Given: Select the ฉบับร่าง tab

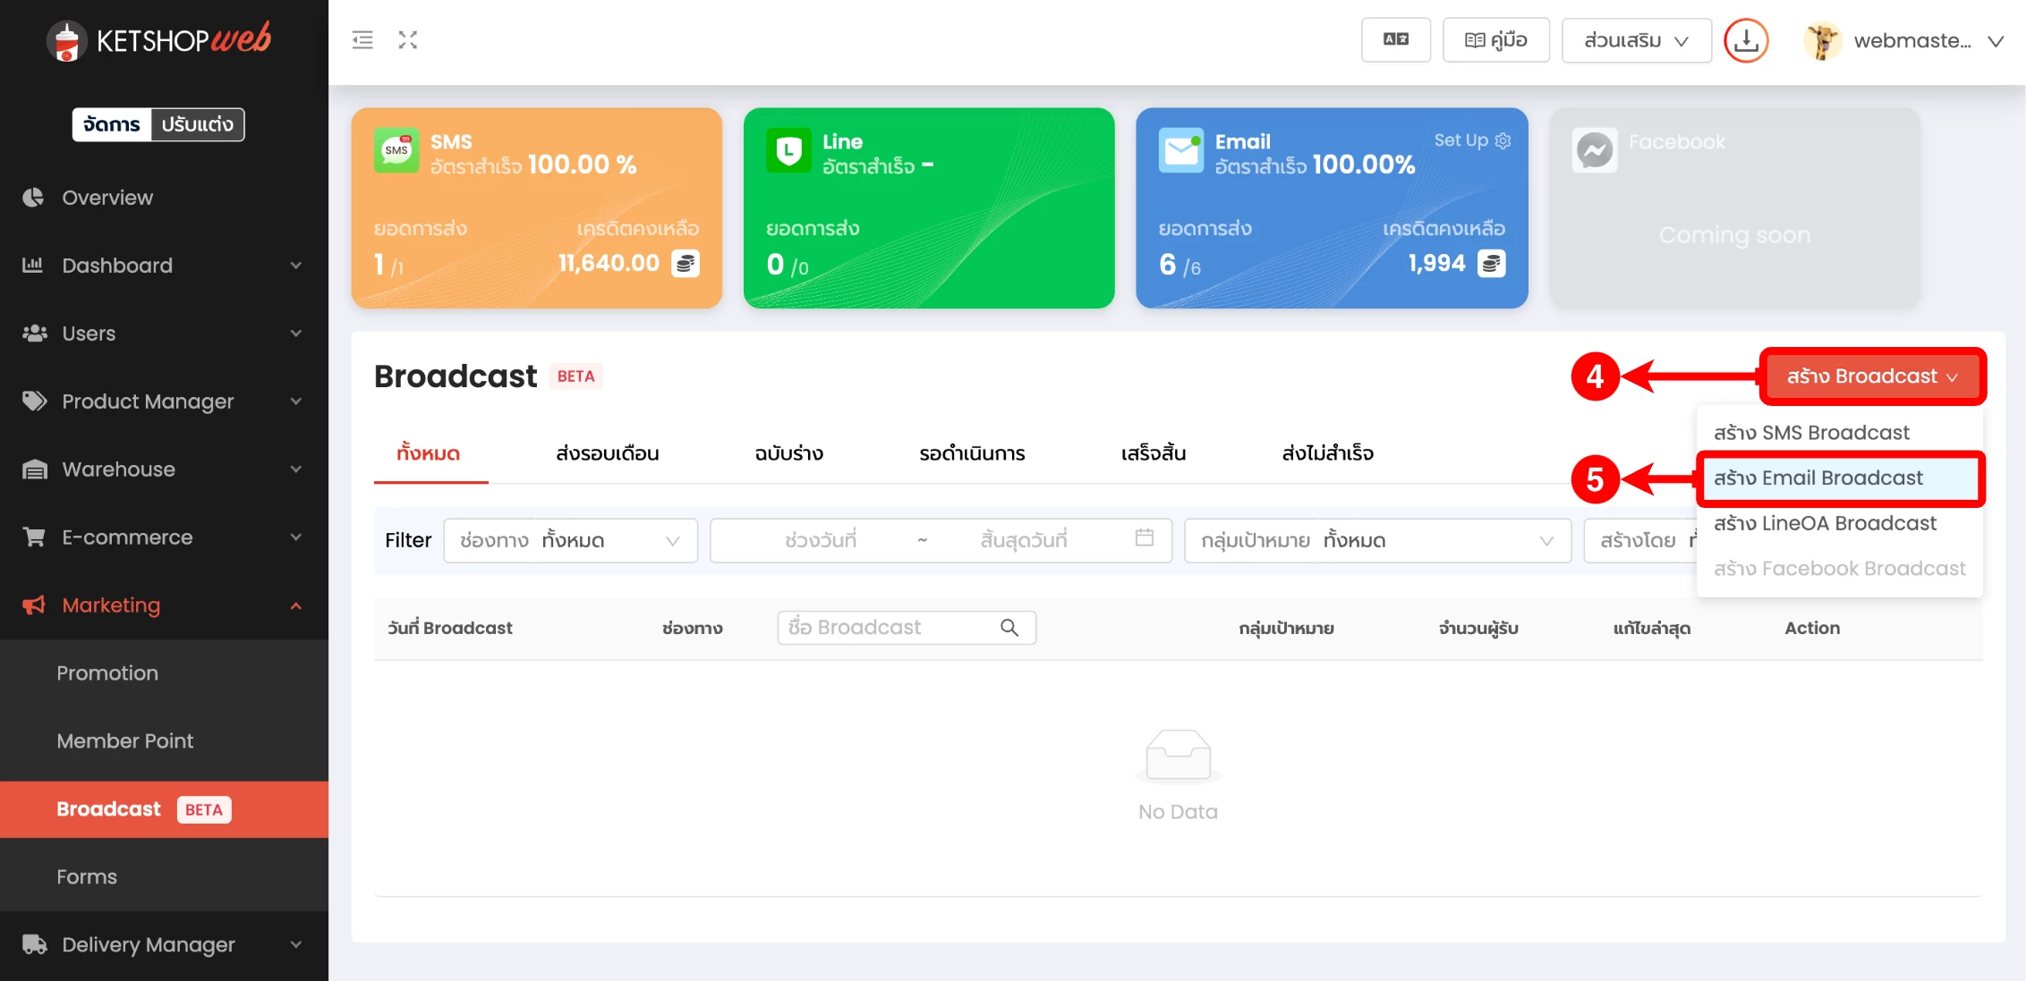Looking at the screenshot, I should (788, 453).
